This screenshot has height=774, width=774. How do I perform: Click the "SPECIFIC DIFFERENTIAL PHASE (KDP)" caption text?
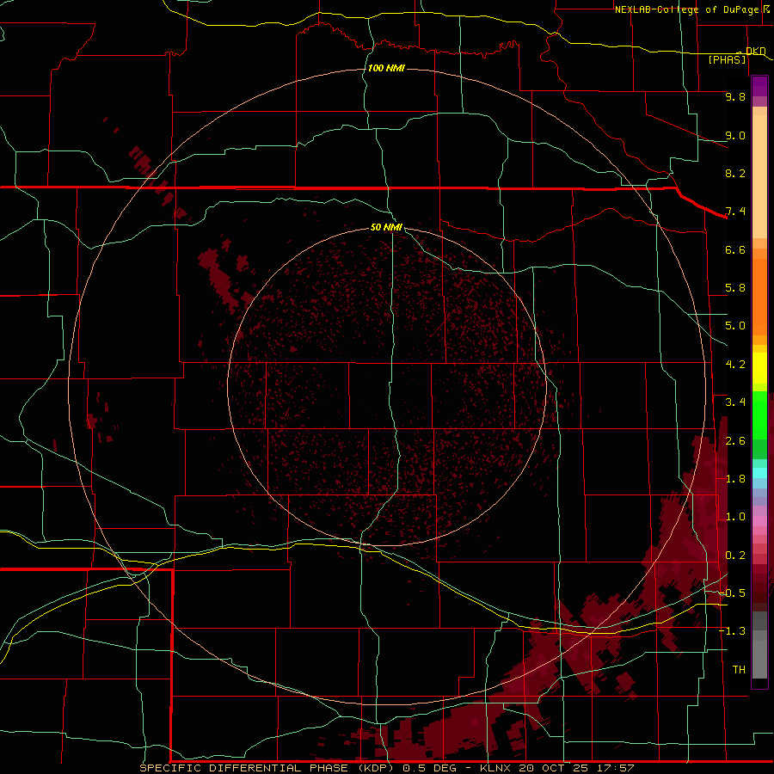[267, 768]
